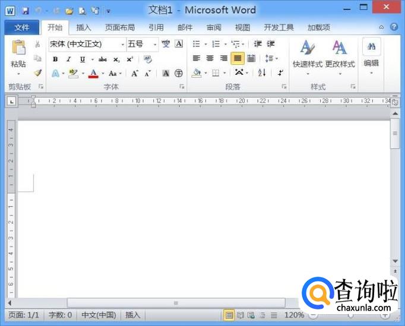Toggle Bold formatting

55,59
